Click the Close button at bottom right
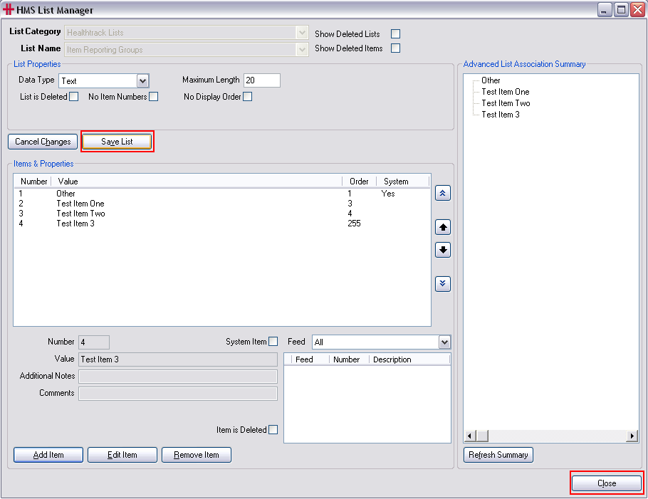The image size is (648, 499). [606, 483]
